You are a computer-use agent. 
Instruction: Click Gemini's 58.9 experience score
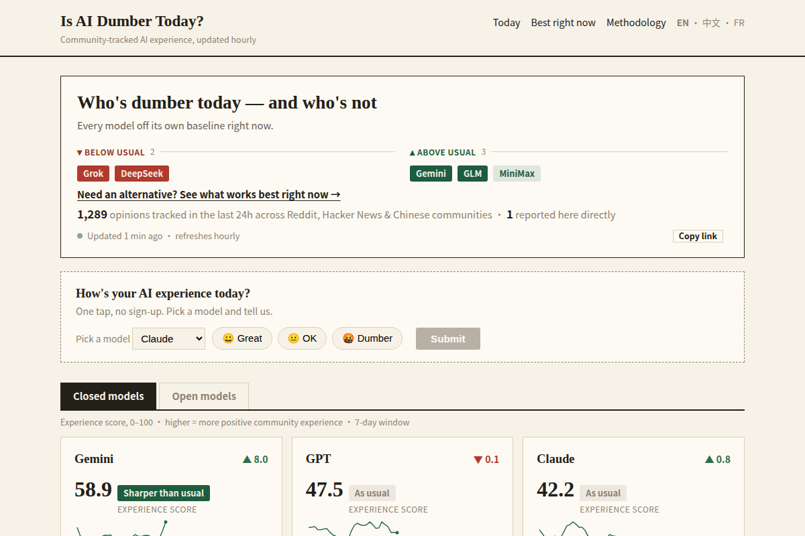tap(93, 490)
